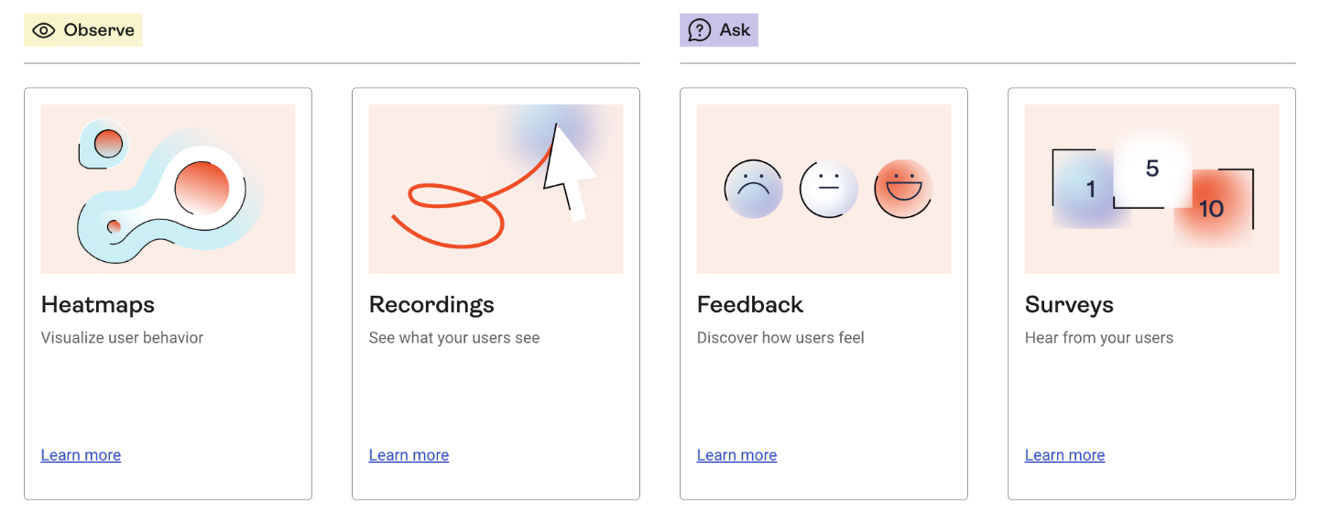Click the Ask question bubble icon
This screenshot has width=1319, height=524.
coord(700,30)
